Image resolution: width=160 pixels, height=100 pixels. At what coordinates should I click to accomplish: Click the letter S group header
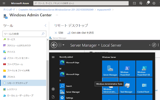click(x=60, y=80)
